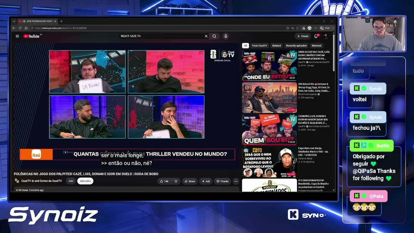Open the browser three-dot settings menu
414x233 pixels.
click(315, 28)
